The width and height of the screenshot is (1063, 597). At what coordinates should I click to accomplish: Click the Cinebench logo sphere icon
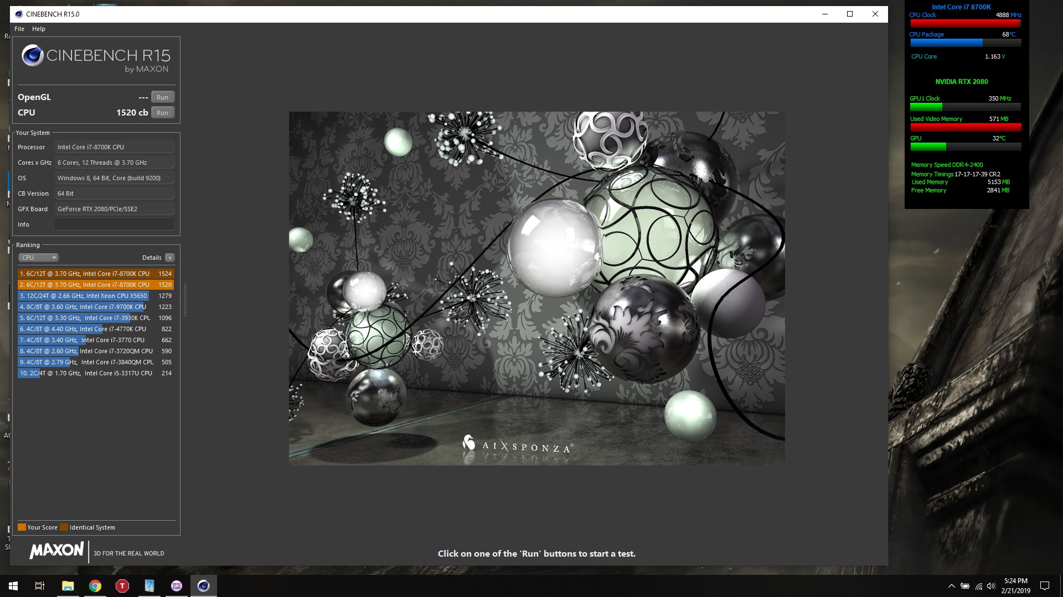33,56
